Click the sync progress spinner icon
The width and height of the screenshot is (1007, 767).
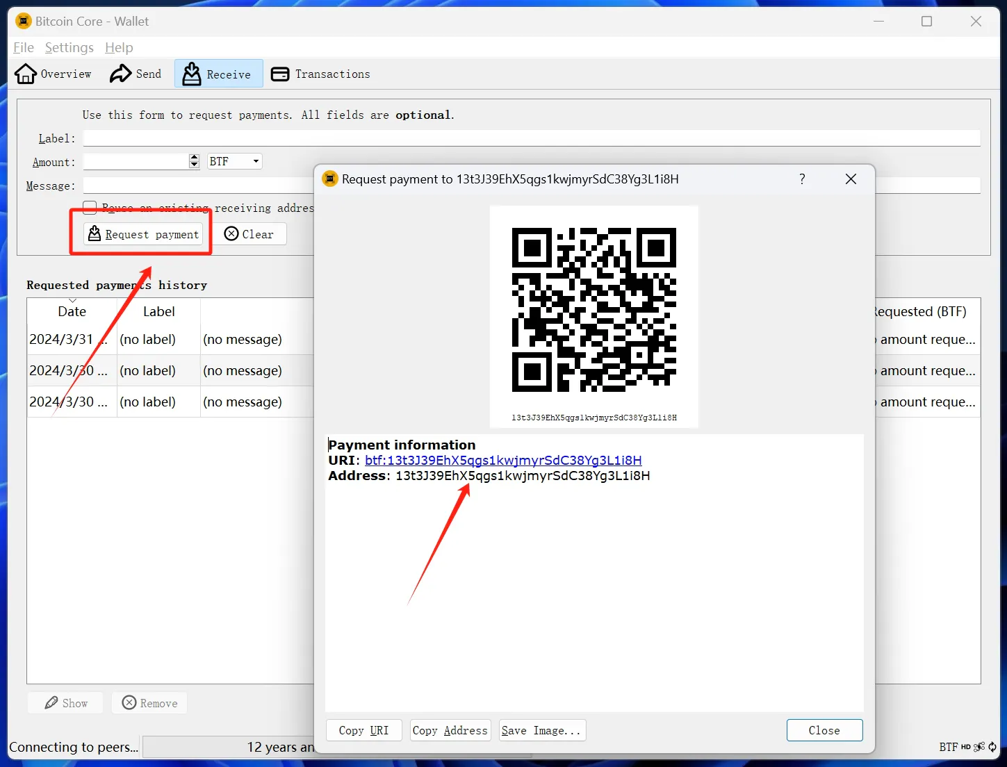click(992, 747)
